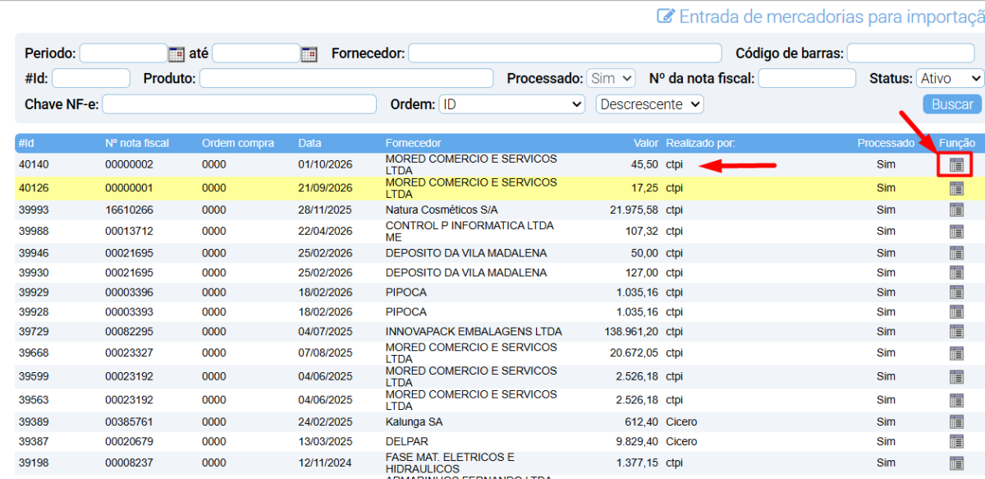Click value 9.829,40
Image resolution: width=985 pixels, height=479 pixels.
tap(637, 442)
